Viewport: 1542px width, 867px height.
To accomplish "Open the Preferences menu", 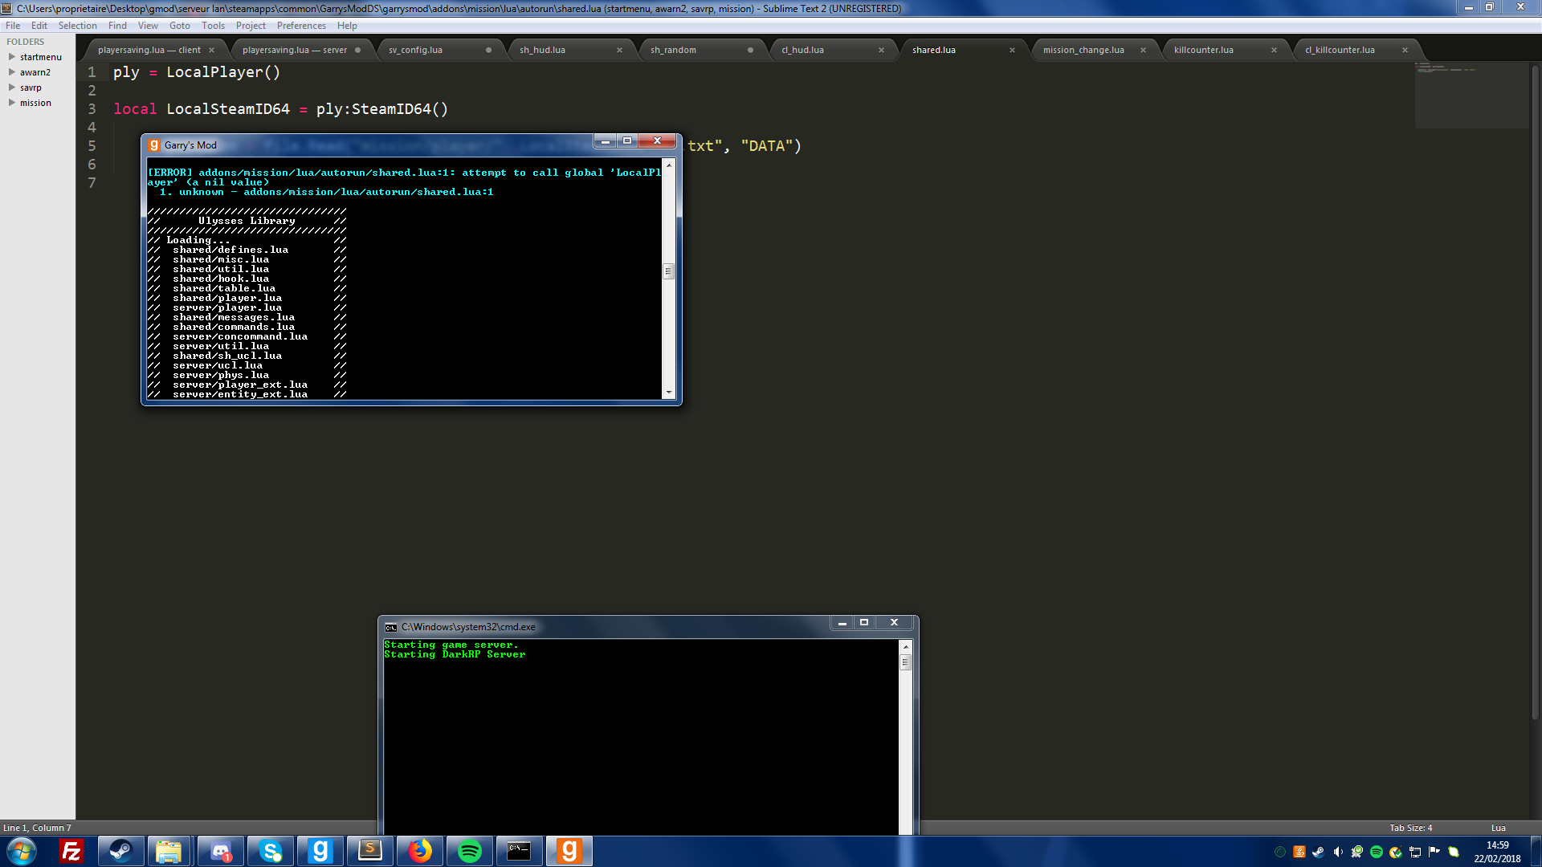I will point(301,26).
